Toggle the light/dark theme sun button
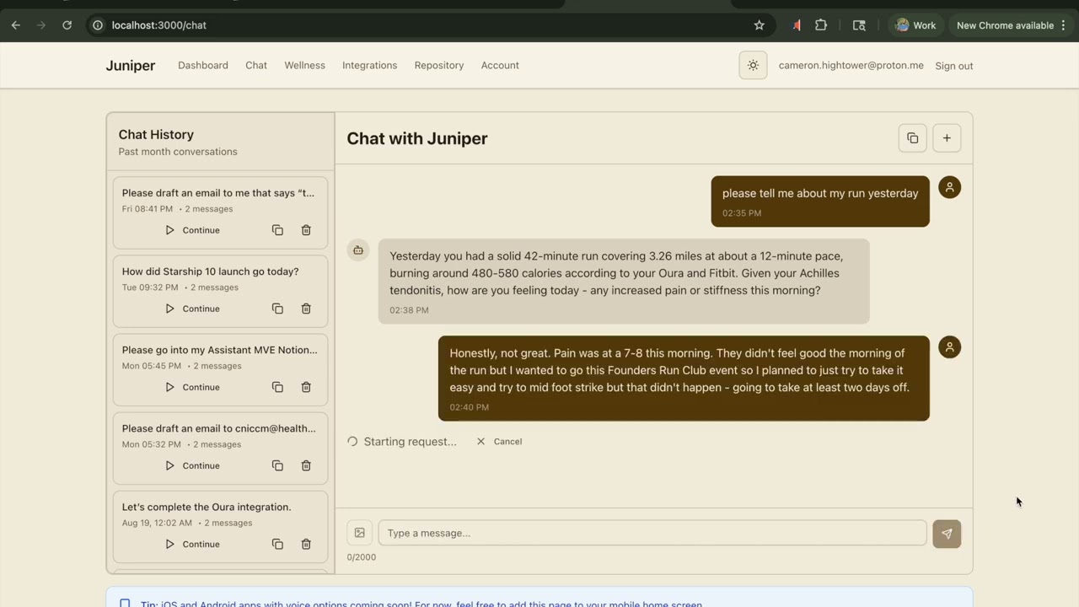The height and width of the screenshot is (607, 1079). (x=753, y=66)
